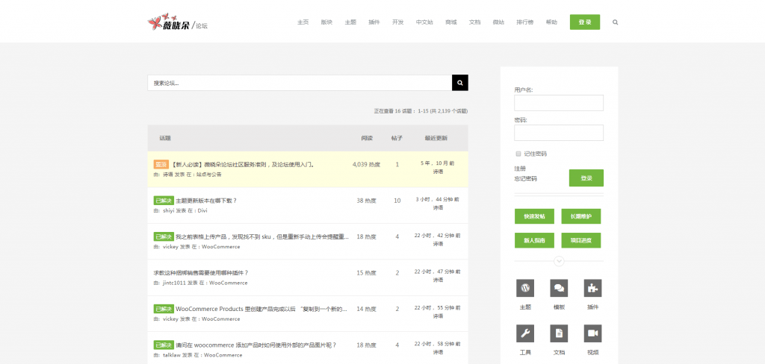Open the 微站 navigation item
765x364 pixels.
tap(498, 22)
